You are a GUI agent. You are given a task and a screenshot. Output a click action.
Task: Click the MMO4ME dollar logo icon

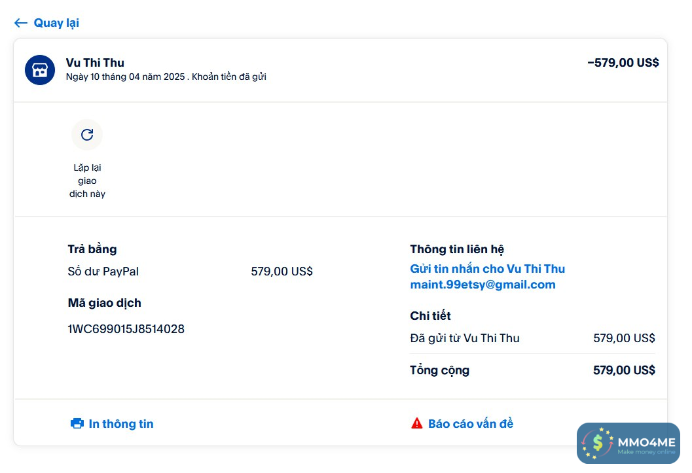coord(598,443)
